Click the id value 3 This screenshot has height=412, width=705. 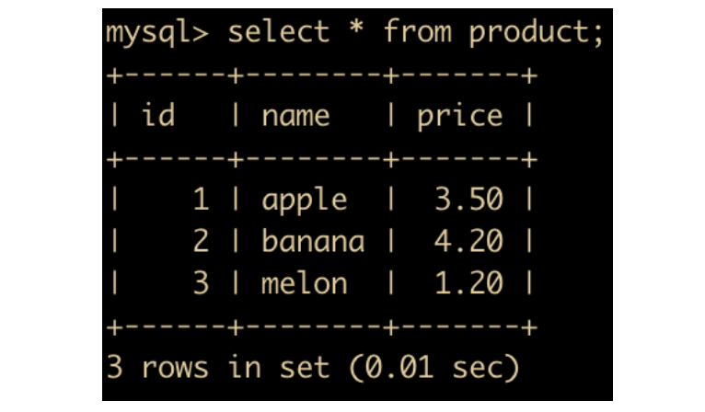click(x=201, y=283)
